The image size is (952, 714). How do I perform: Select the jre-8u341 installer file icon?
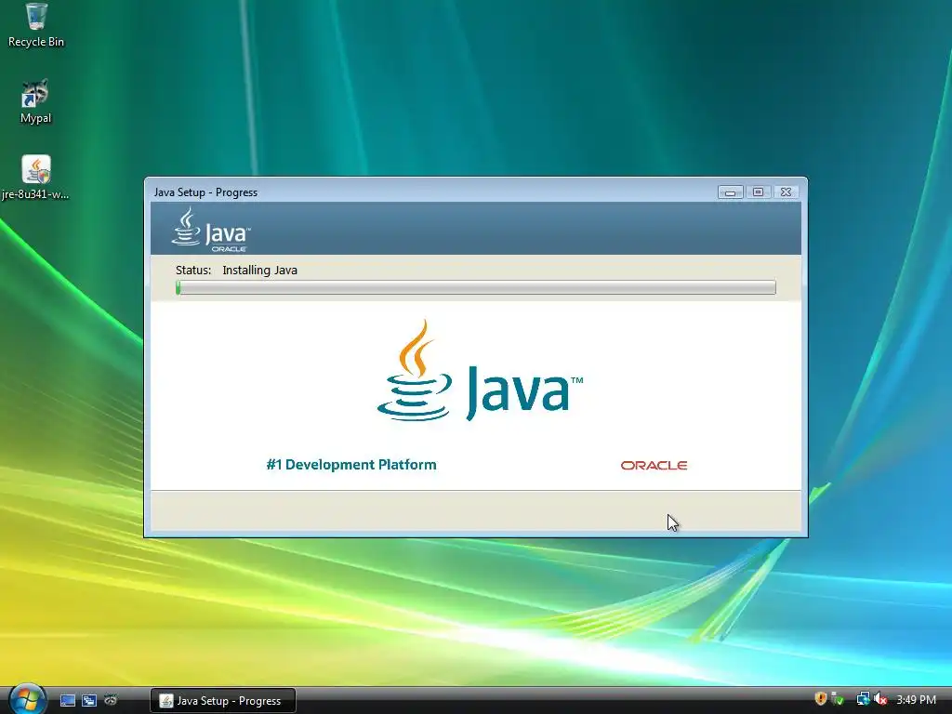coord(35,178)
